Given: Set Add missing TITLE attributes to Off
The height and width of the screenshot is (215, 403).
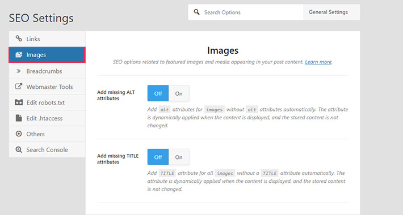Looking at the screenshot, I should click(158, 157).
